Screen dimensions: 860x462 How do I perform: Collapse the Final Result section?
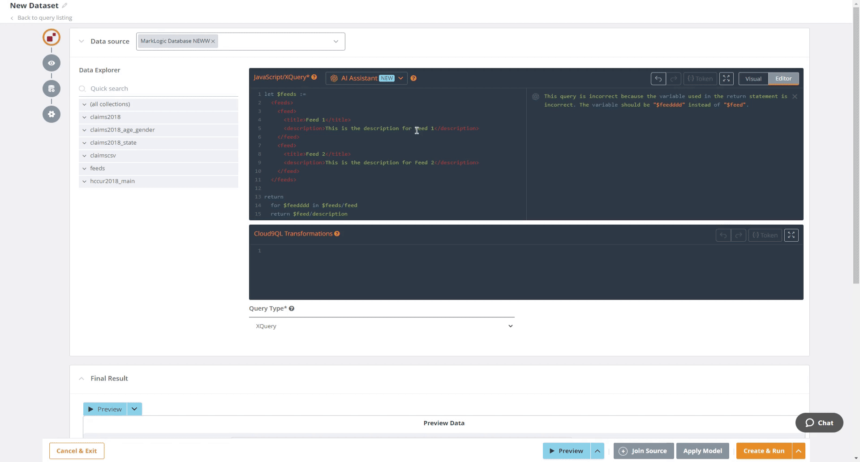pos(82,379)
